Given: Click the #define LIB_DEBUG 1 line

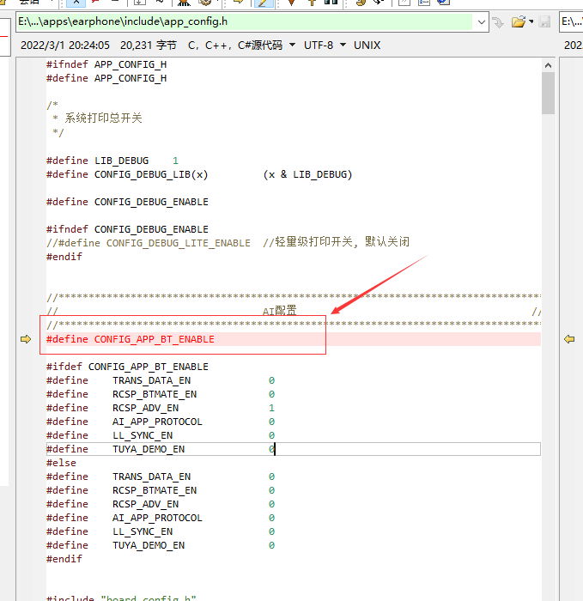Looking at the screenshot, I should pos(112,161).
